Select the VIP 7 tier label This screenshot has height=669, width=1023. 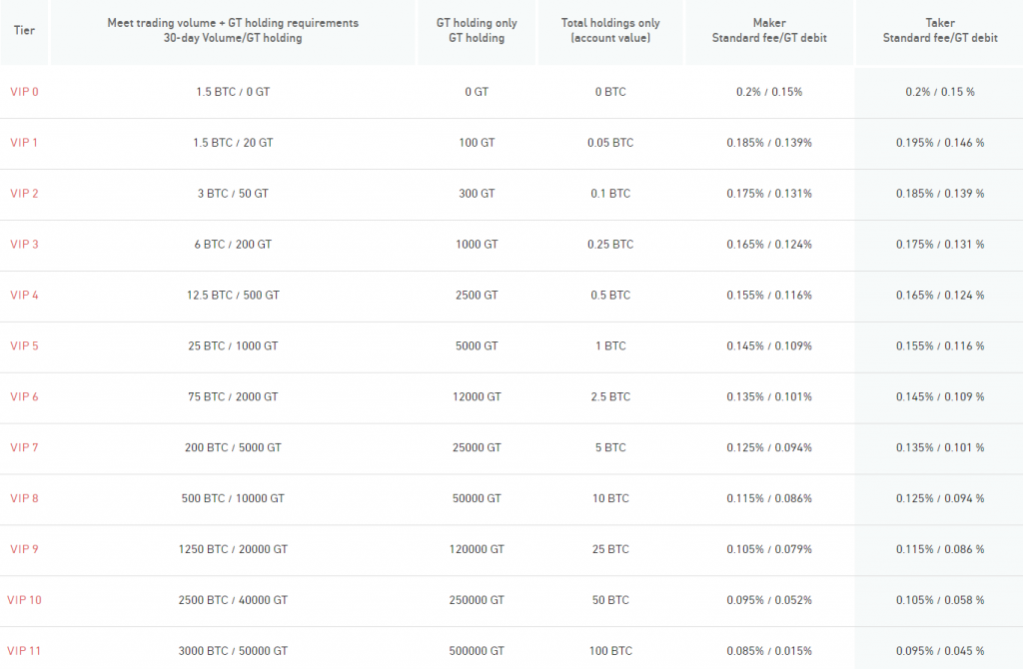coord(24,448)
